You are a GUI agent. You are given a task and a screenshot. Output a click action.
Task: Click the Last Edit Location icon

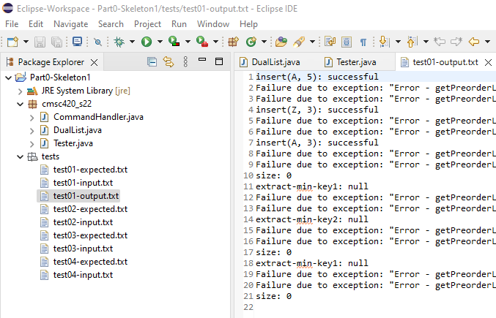440,42
